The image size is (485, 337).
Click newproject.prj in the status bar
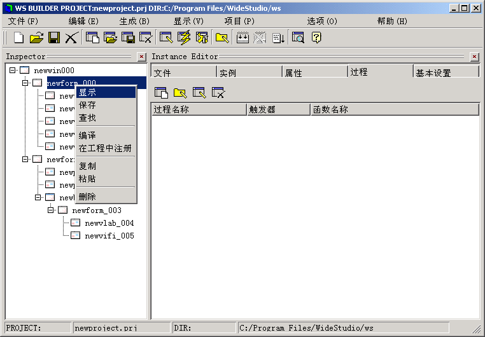click(122, 327)
